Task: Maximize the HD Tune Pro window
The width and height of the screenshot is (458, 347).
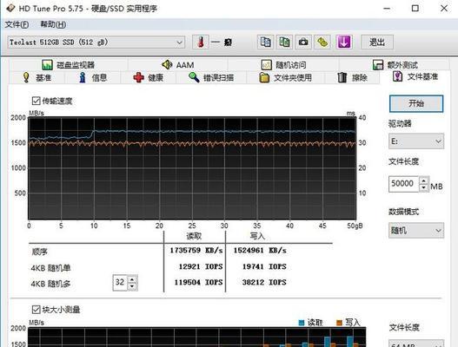Action: tap(415, 8)
